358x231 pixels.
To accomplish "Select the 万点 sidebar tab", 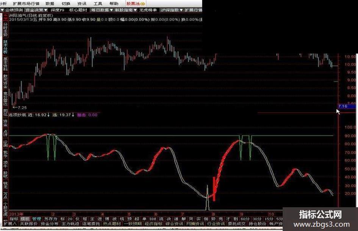I will 5,195.
